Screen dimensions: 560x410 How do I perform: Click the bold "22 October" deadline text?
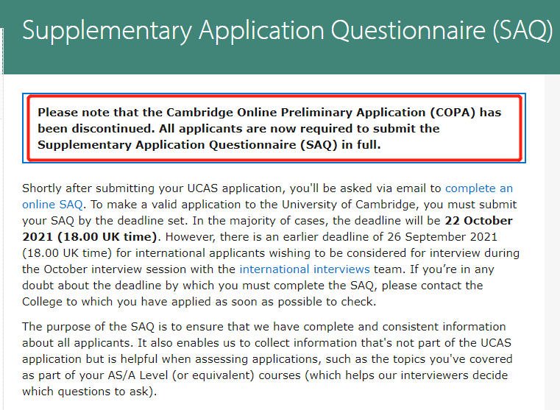pyautogui.click(x=478, y=221)
